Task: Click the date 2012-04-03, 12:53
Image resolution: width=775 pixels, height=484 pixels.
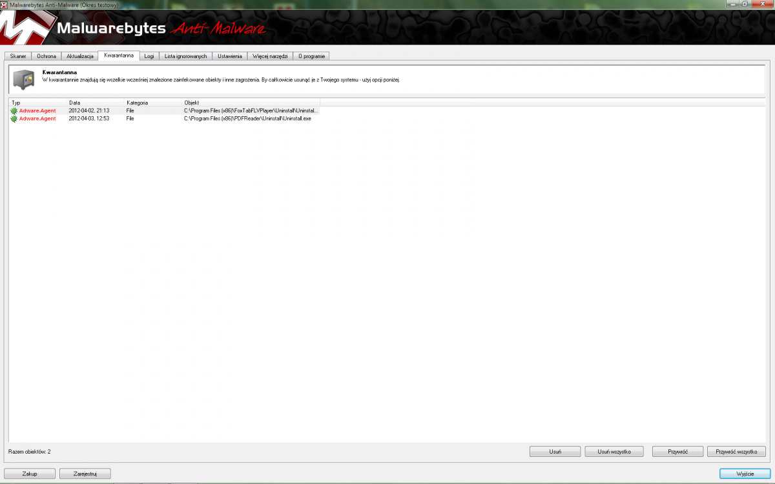Action: click(89, 119)
